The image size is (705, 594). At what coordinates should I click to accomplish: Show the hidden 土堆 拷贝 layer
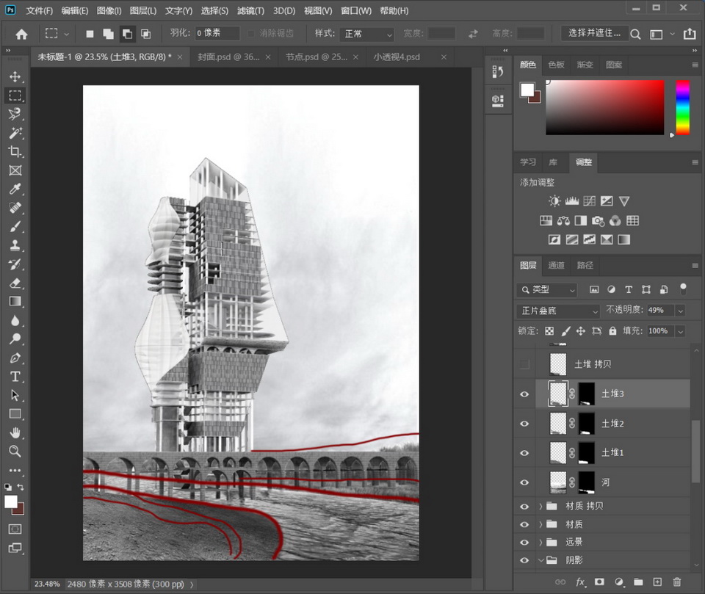click(524, 364)
